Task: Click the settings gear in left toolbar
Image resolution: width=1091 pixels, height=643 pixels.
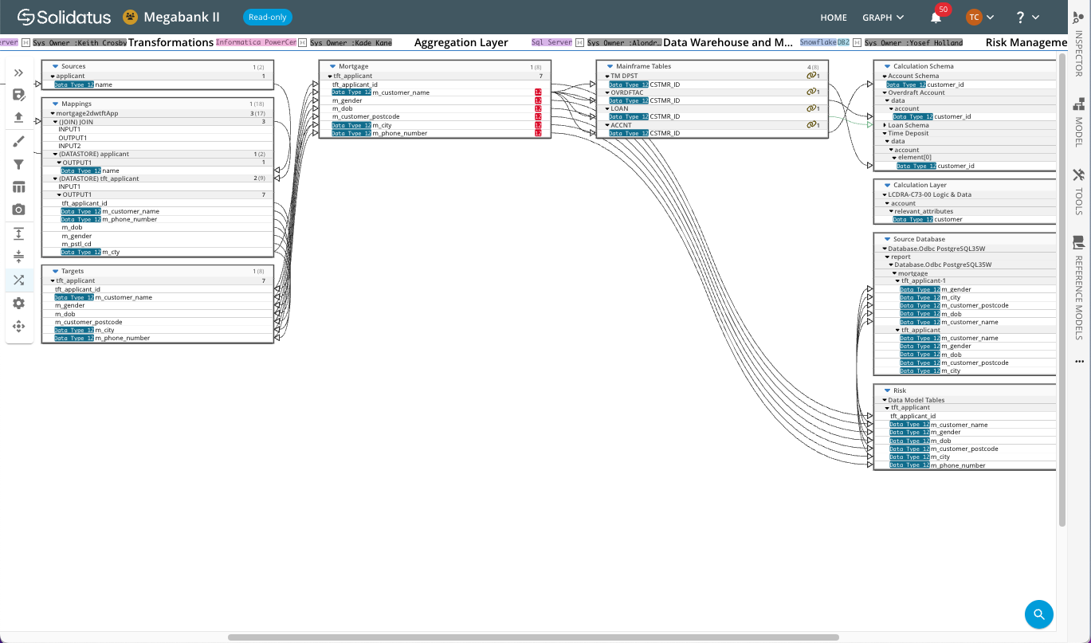Action: click(19, 304)
